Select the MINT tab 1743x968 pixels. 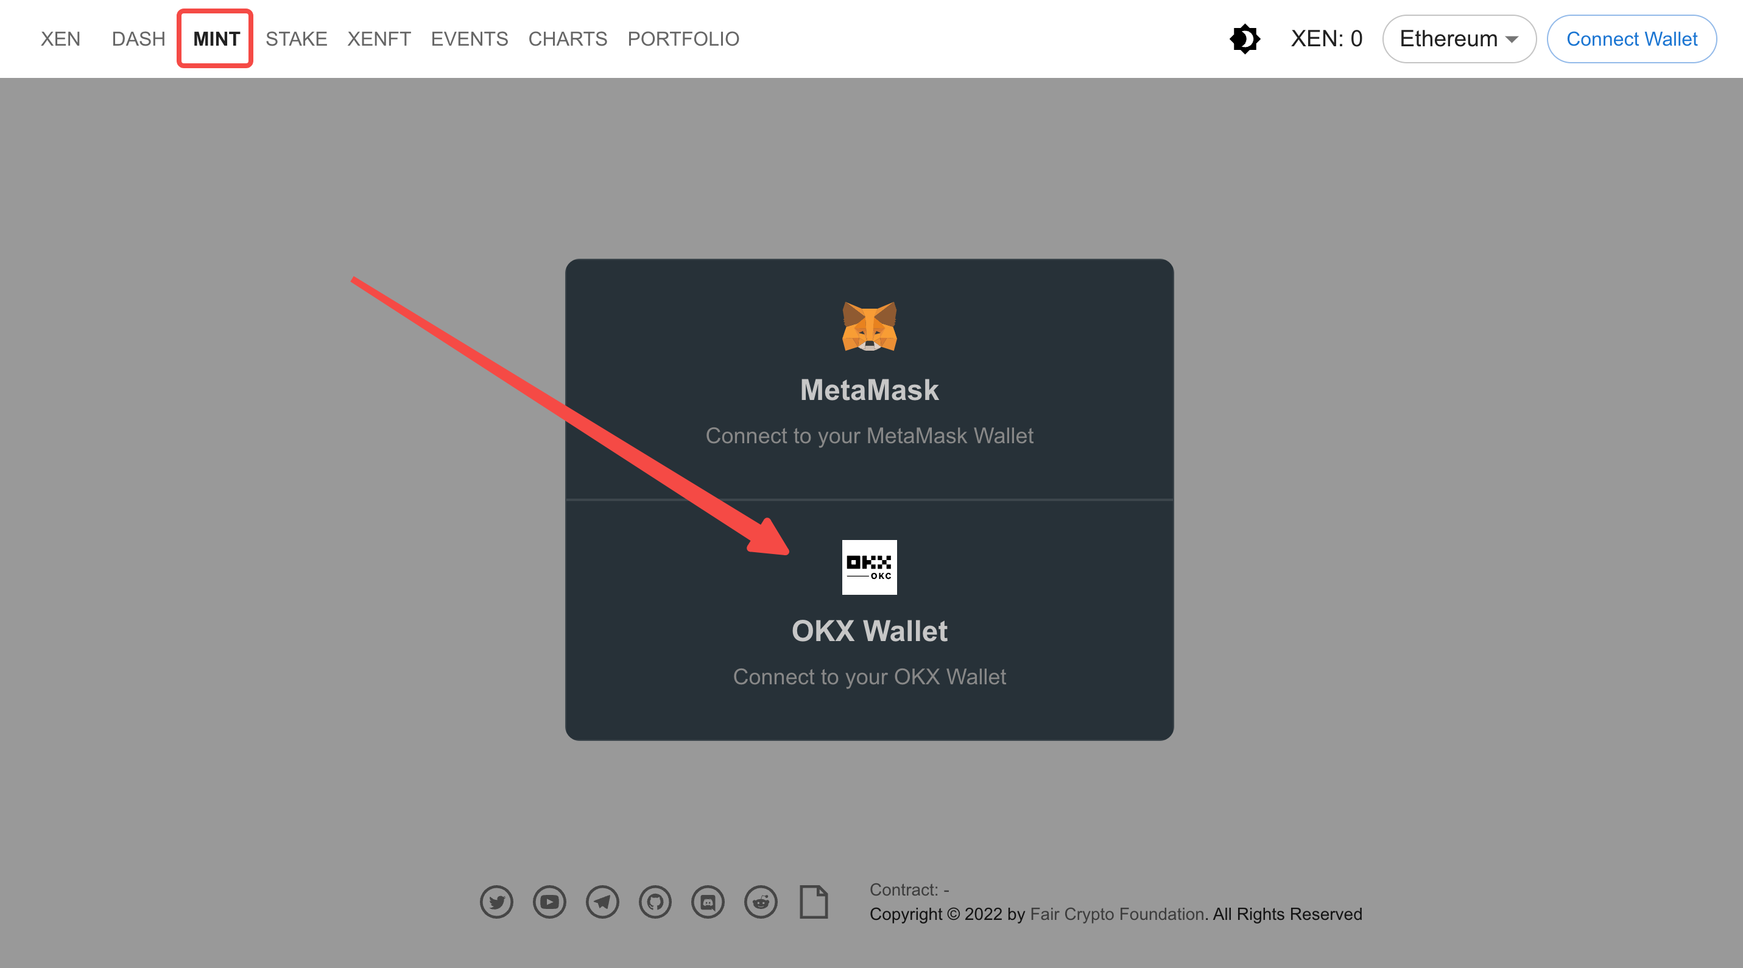click(217, 38)
